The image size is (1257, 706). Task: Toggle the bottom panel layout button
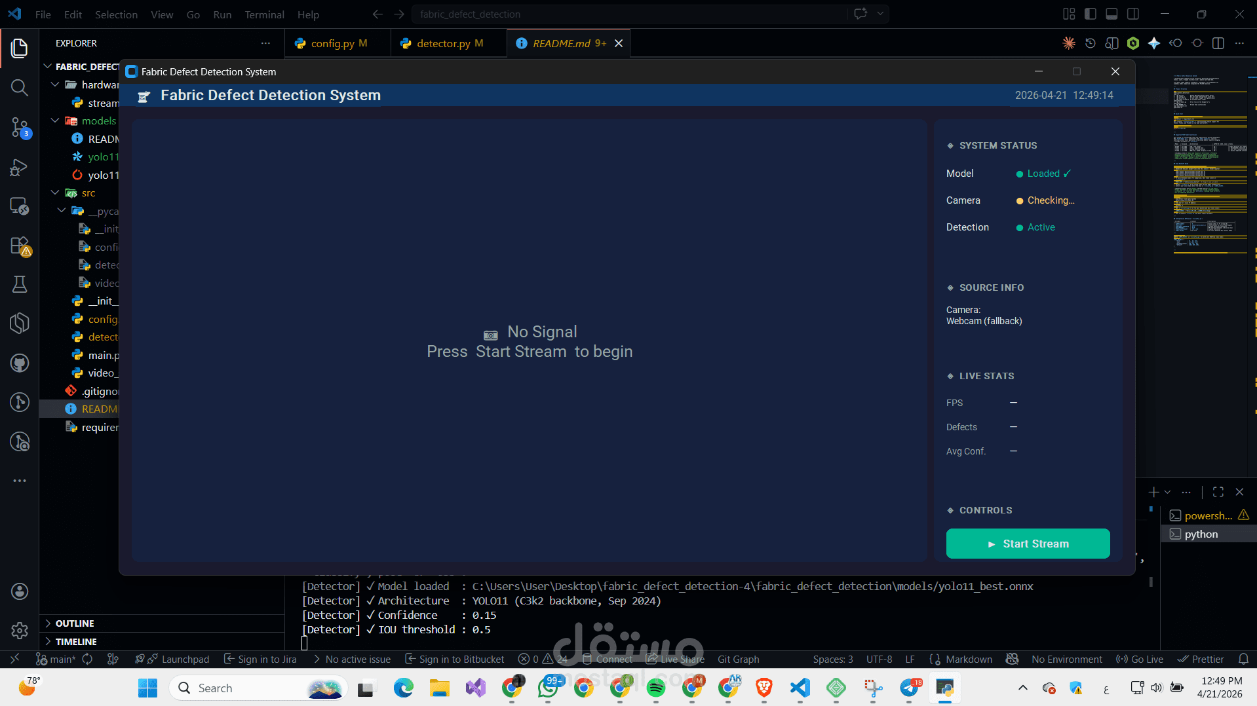click(1112, 14)
